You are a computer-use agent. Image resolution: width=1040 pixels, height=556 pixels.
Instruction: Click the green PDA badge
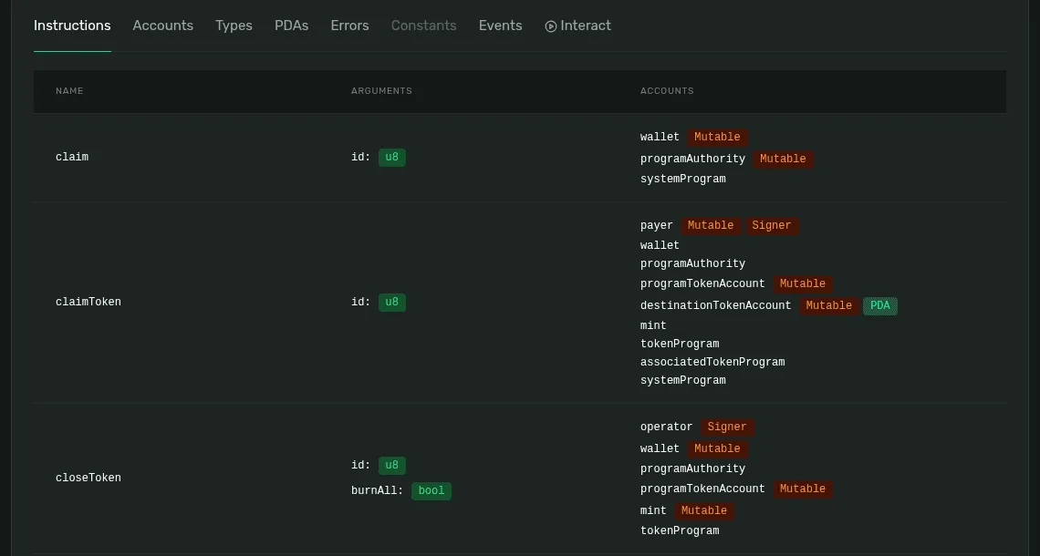tap(880, 305)
